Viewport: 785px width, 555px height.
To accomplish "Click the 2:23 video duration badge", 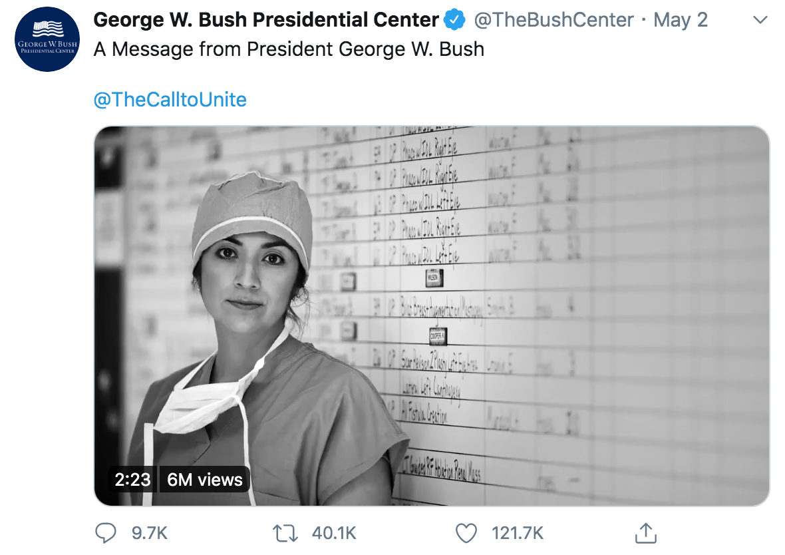I will tap(132, 479).
